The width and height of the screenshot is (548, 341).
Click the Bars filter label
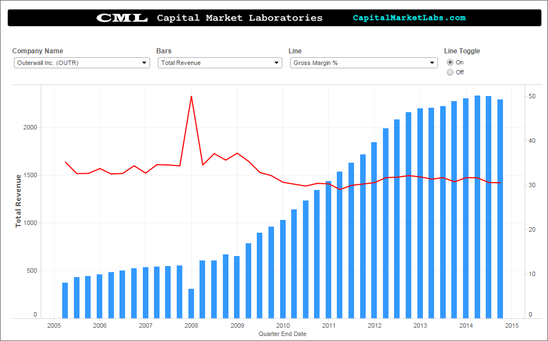pyautogui.click(x=164, y=51)
